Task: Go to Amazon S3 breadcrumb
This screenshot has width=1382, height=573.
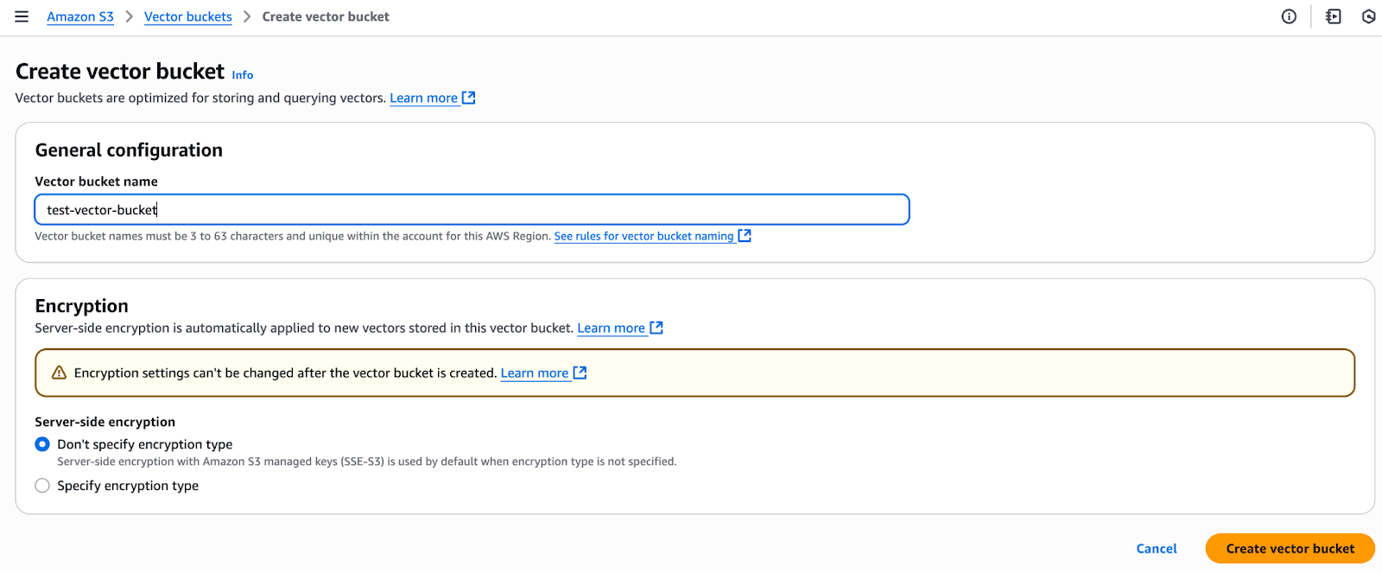Action: pyautogui.click(x=80, y=16)
